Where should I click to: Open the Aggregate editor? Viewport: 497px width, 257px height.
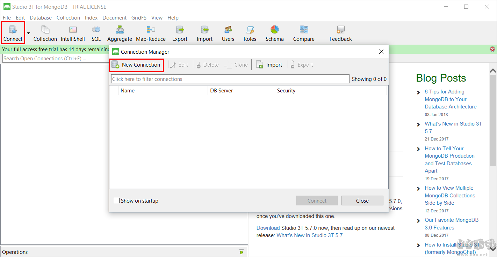pos(120,33)
